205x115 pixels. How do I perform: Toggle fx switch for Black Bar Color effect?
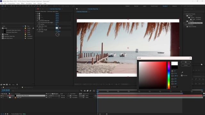pyautogui.click(x=37, y=26)
